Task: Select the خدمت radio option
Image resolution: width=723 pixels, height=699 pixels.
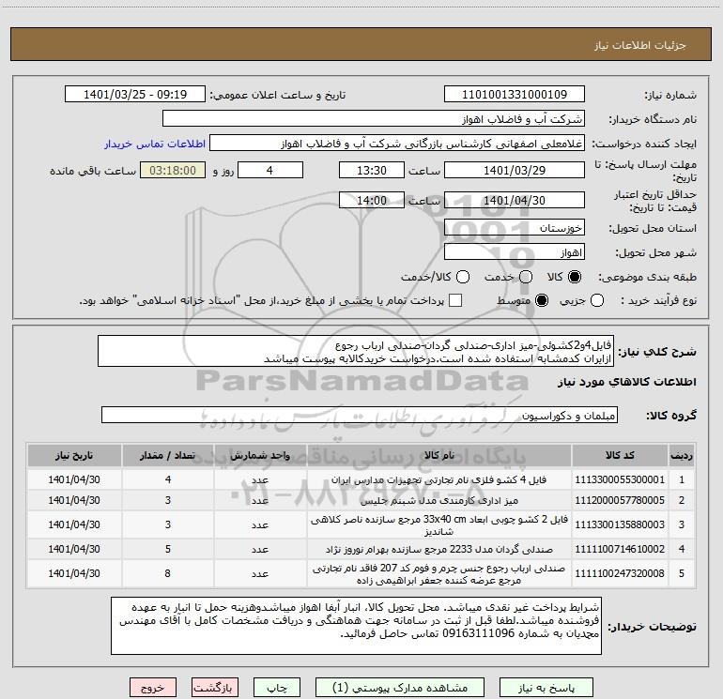Action: [x=526, y=277]
